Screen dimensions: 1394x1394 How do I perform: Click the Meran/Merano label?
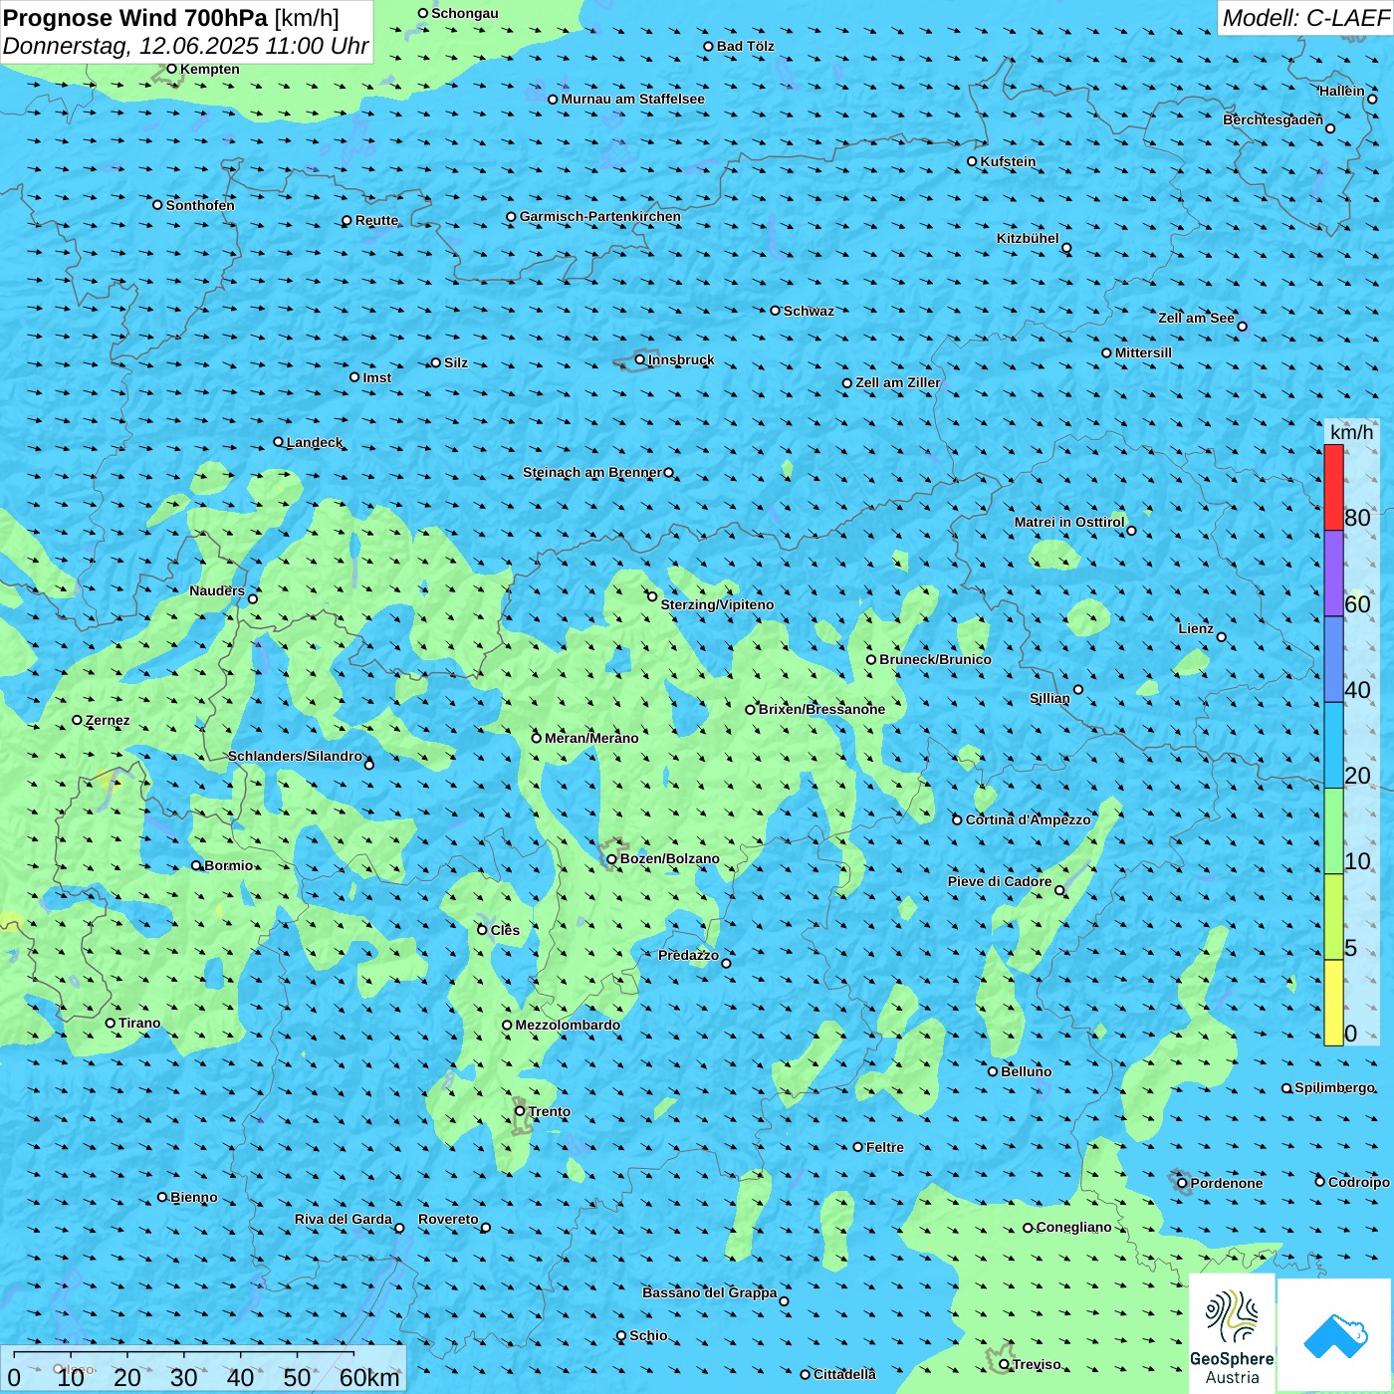(591, 738)
